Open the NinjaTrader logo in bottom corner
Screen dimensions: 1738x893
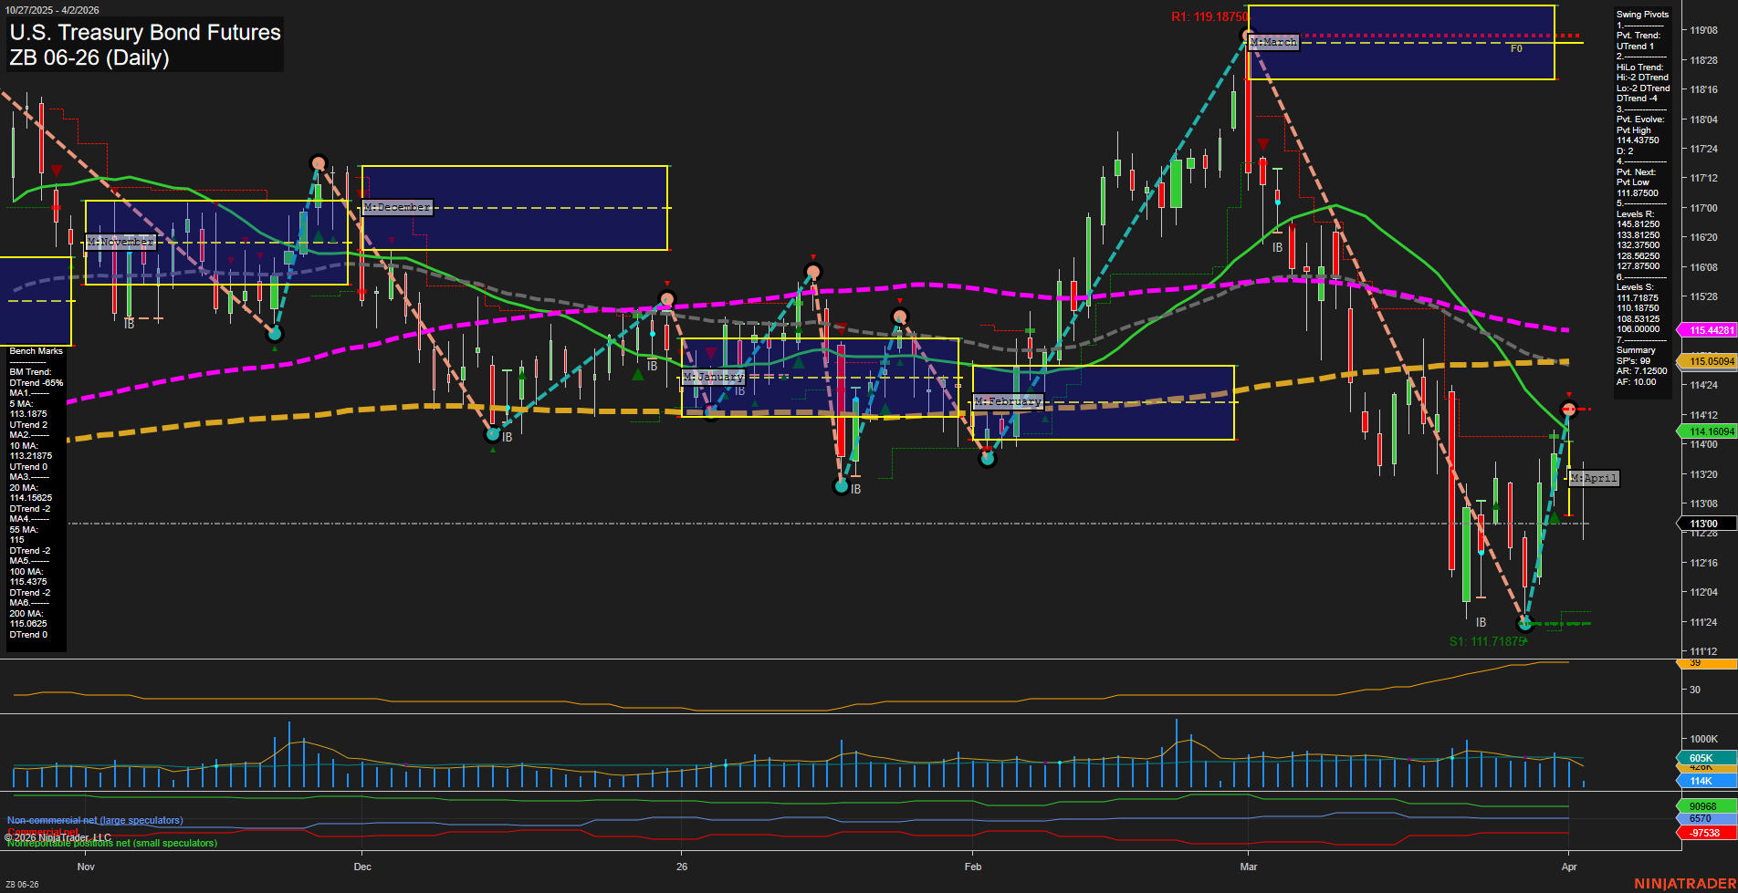(x=1684, y=884)
